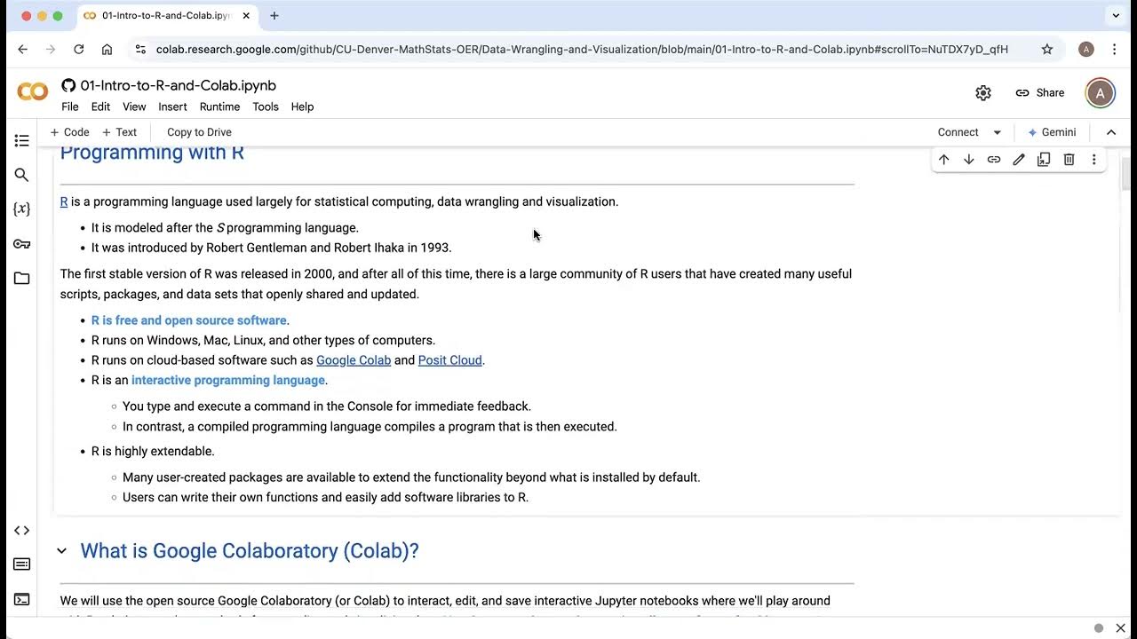Move cell up with arrow icon

click(x=943, y=160)
